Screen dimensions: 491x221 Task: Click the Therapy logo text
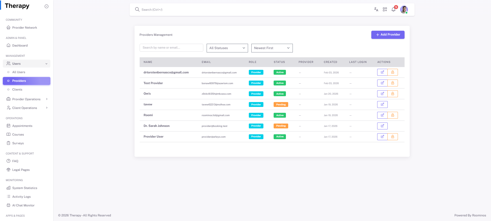(17, 6)
